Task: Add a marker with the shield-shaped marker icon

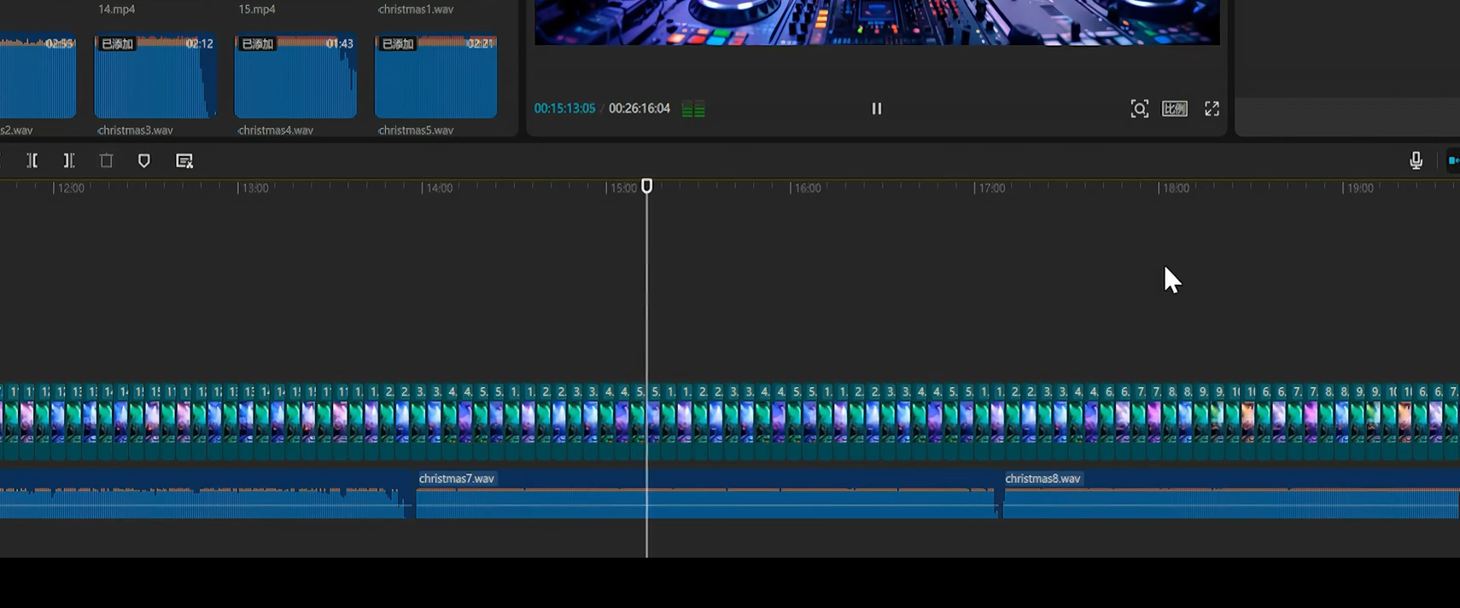Action: [x=144, y=160]
